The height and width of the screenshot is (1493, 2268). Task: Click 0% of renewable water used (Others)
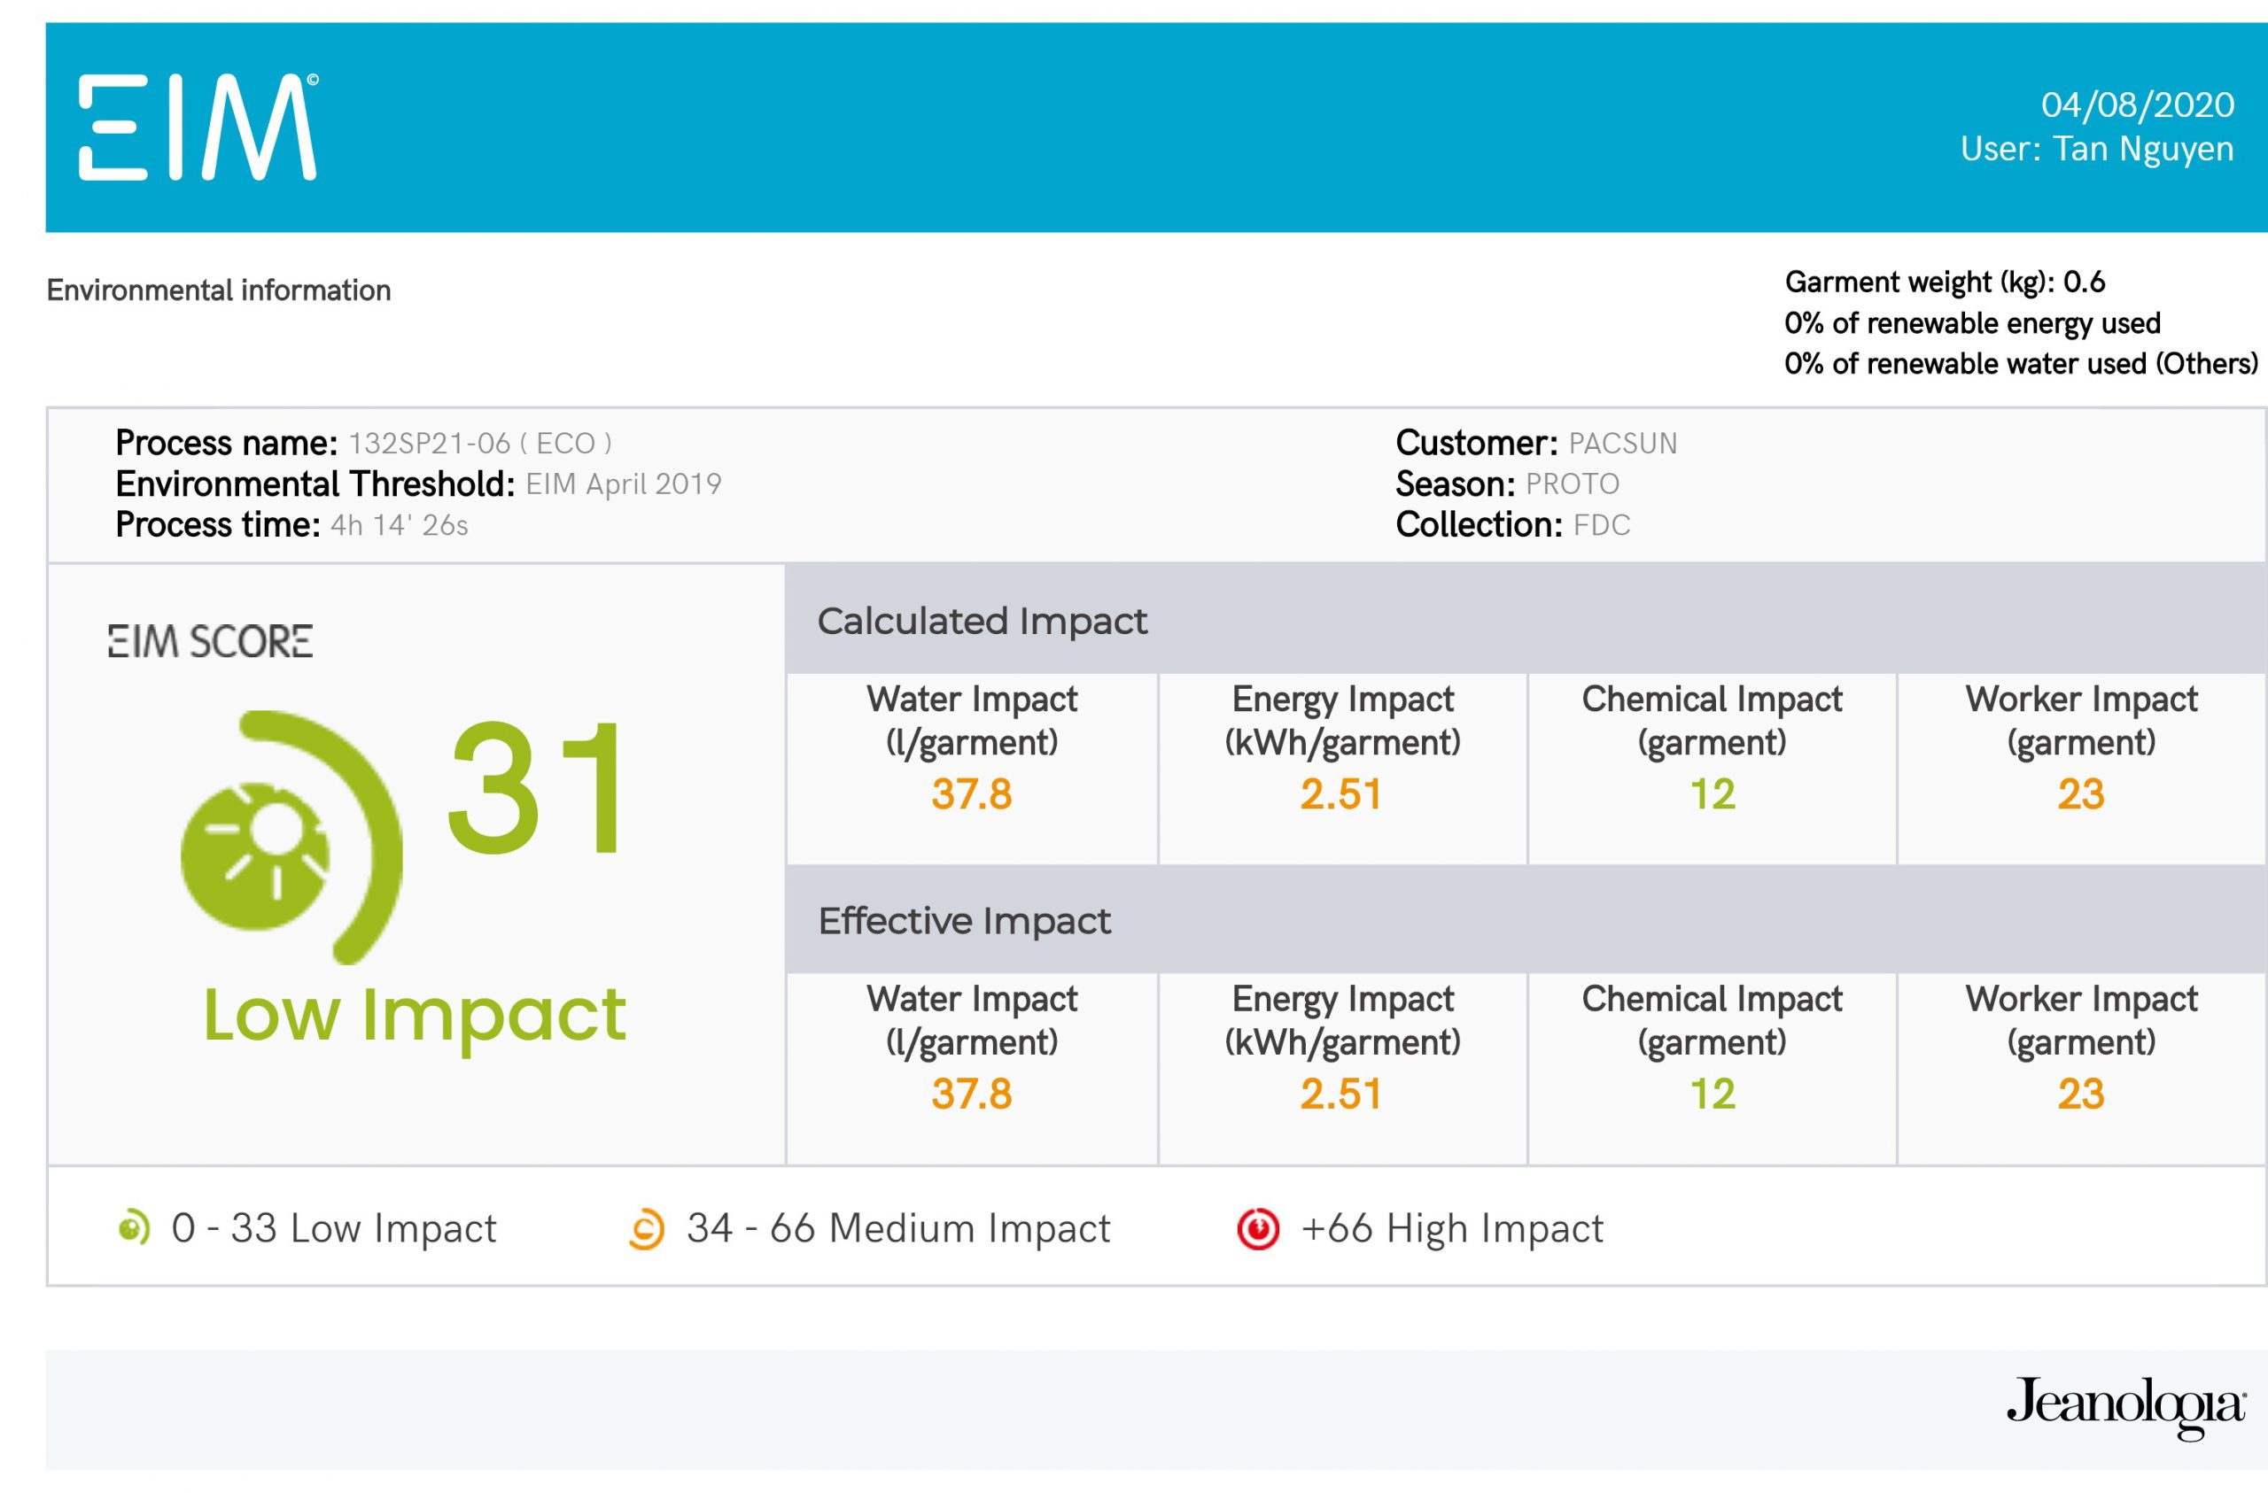2021,364
